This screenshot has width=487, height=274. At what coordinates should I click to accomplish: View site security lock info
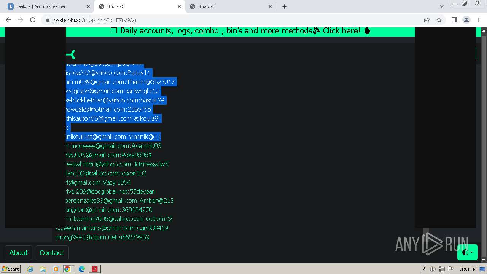48,20
